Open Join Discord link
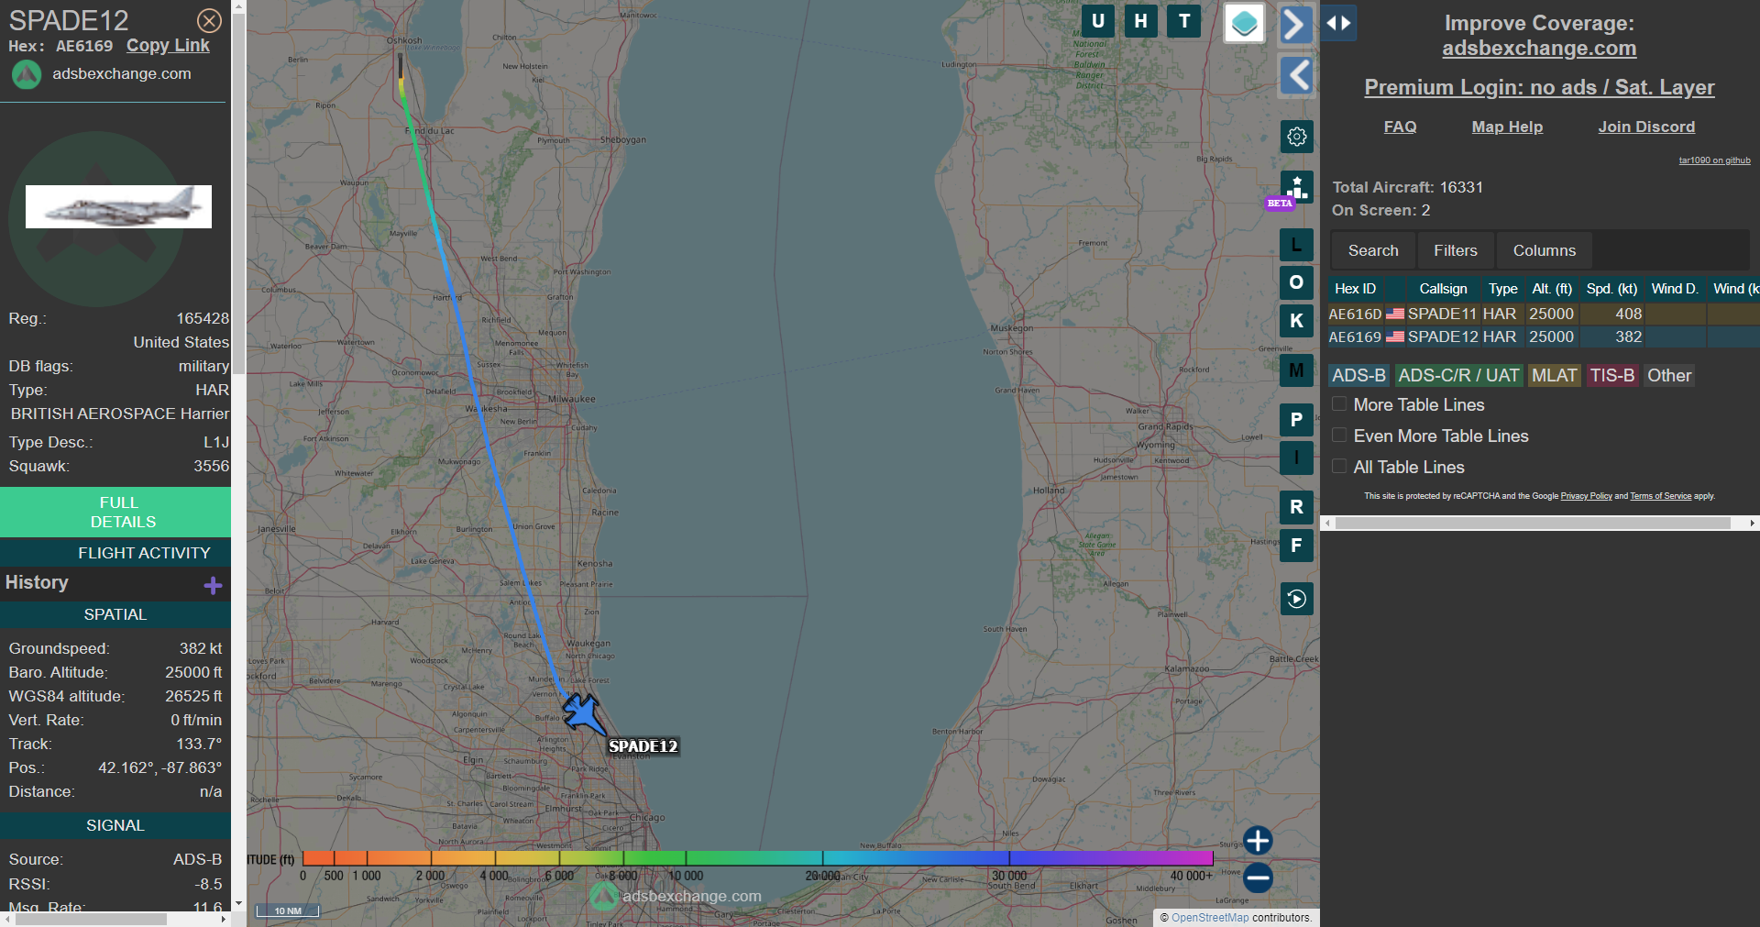The image size is (1760, 927). (1646, 127)
